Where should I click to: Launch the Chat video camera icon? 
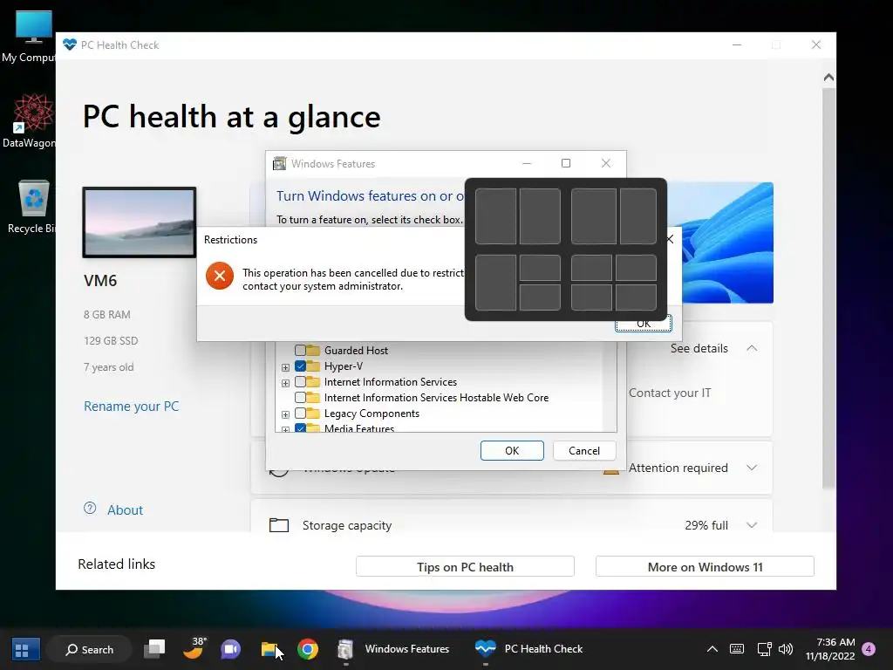coord(230,649)
